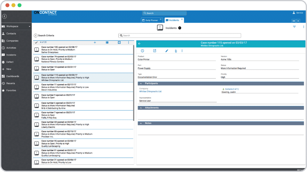
Task: Select the Incidents tab
Action: click(x=172, y=20)
